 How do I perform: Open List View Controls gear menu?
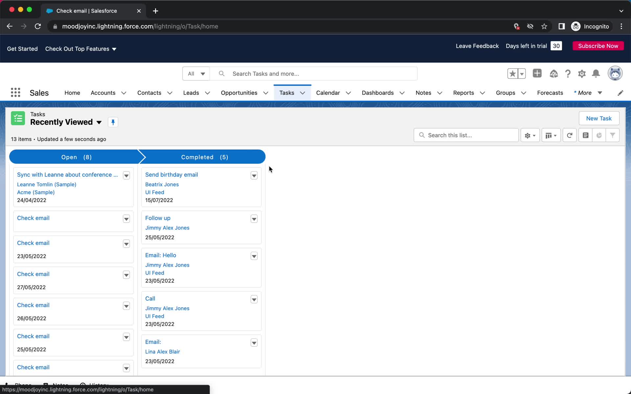point(530,135)
